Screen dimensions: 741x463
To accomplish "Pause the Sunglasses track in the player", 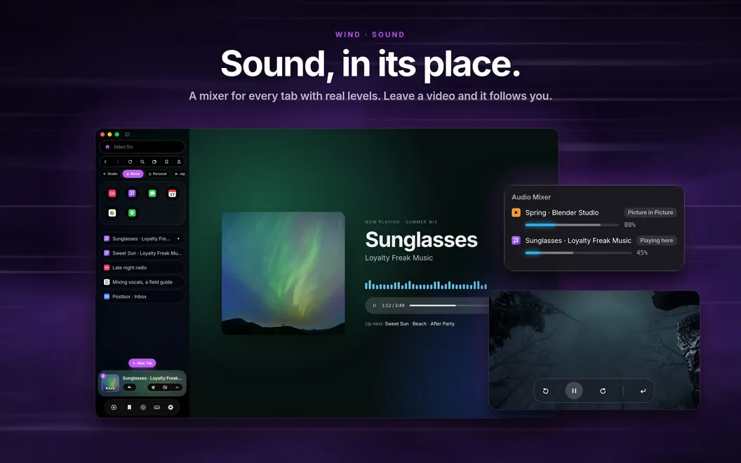I will 374,306.
